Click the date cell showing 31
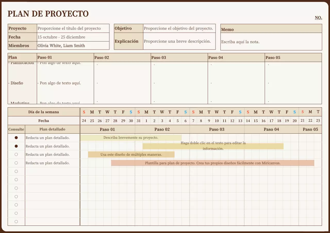 coord(138,120)
